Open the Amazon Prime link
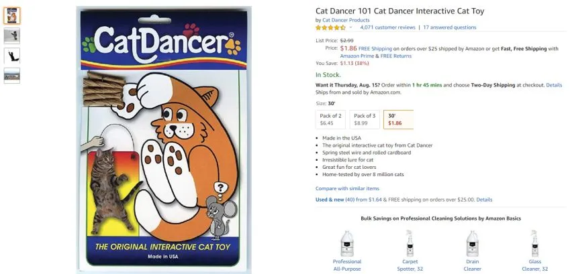 tap(354, 56)
